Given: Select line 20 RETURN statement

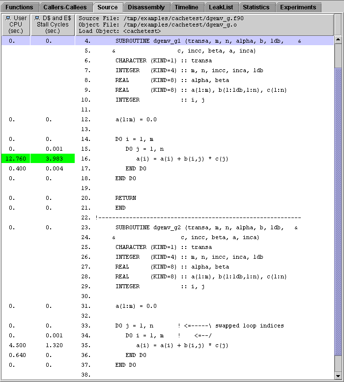Looking at the screenshot, I should 125,198.
